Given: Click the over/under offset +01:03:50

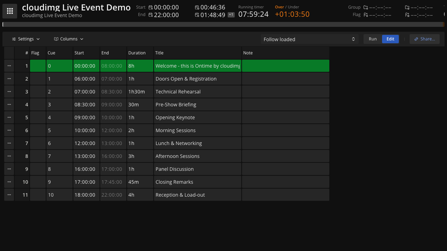Looking at the screenshot, I should pos(292,14).
